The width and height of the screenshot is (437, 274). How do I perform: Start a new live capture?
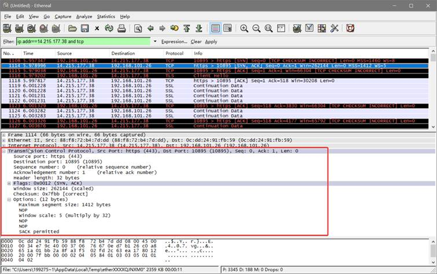pyautogui.click(x=31, y=28)
